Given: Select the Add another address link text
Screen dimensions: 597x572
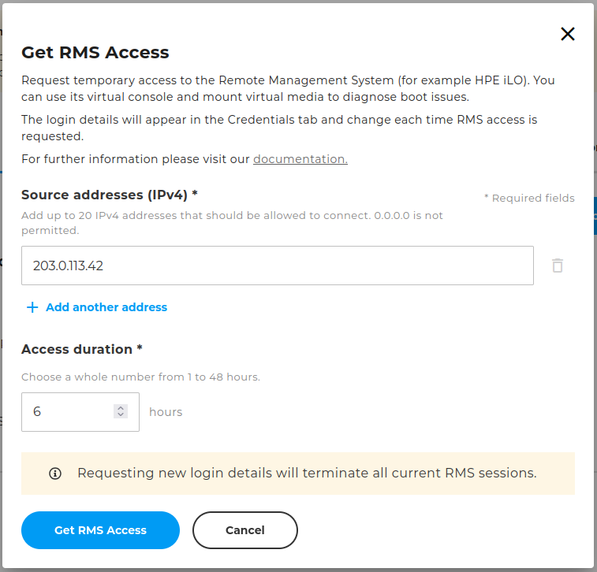Looking at the screenshot, I should [x=106, y=307].
